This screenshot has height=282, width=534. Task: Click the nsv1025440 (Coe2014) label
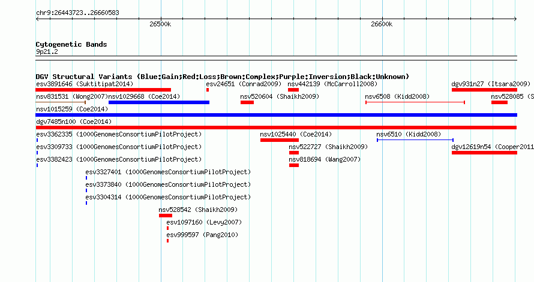[x=296, y=134]
